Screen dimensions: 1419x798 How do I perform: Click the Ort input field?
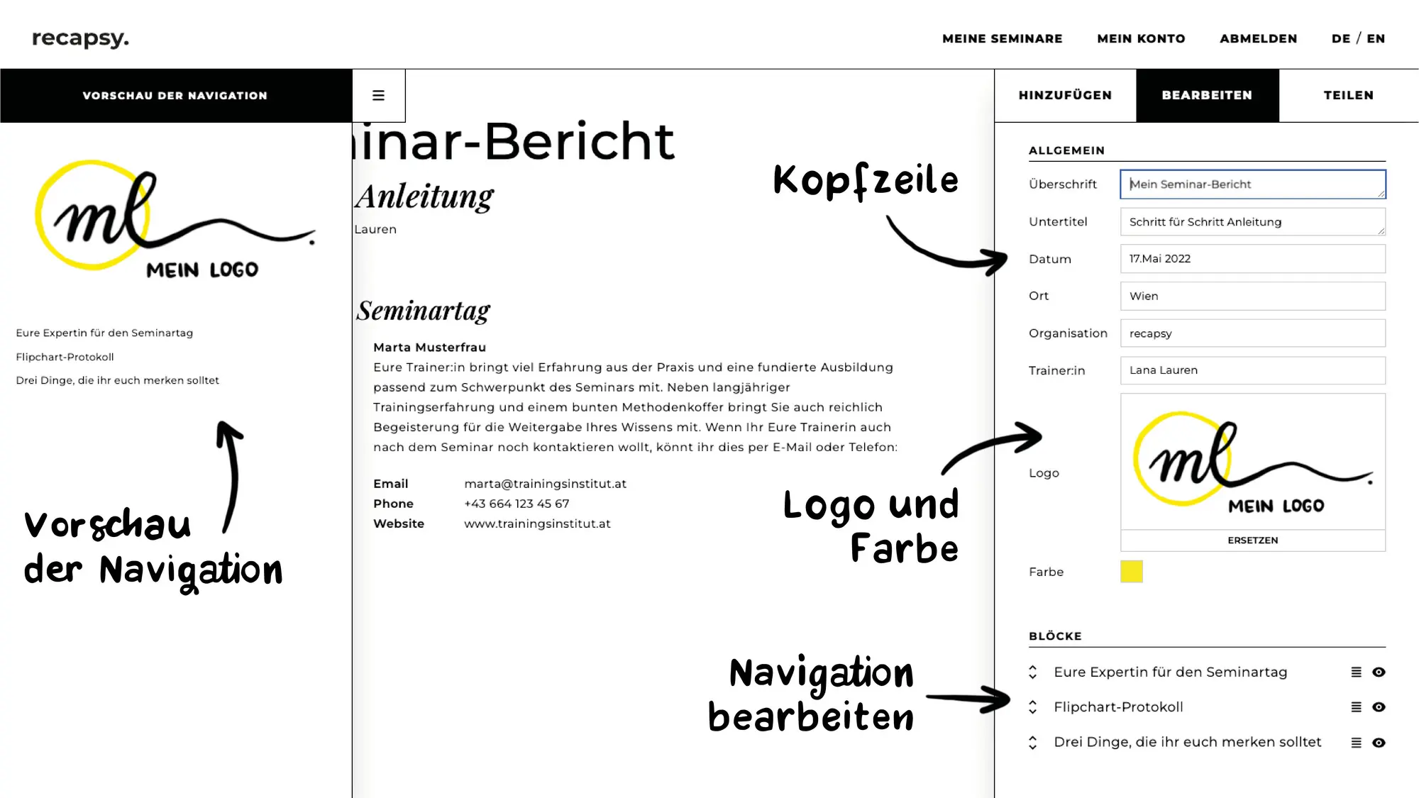tap(1252, 295)
